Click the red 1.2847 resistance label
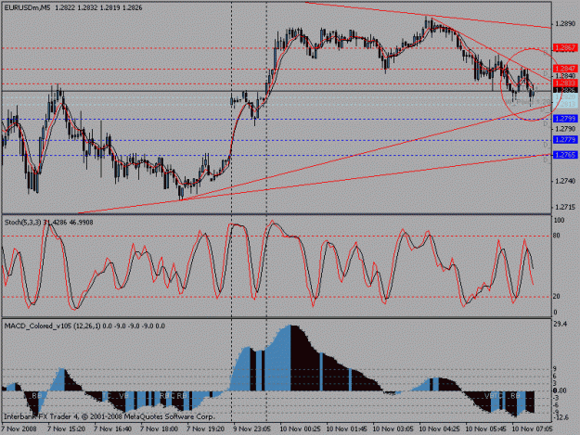This screenshot has height=435, width=580. [x=565, y=69]
